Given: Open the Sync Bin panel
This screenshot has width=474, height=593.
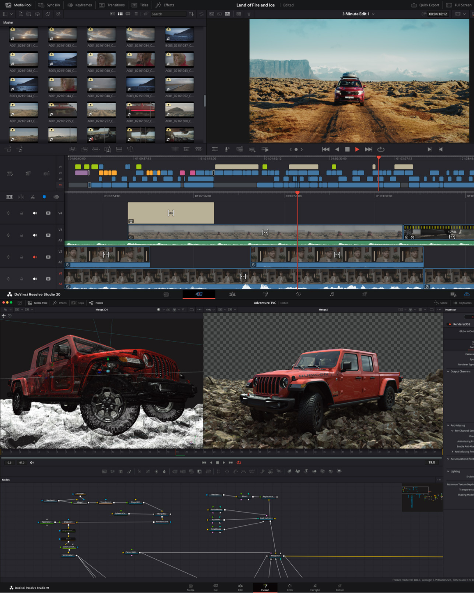Looking at the screenshot, I should click(49, 5).
